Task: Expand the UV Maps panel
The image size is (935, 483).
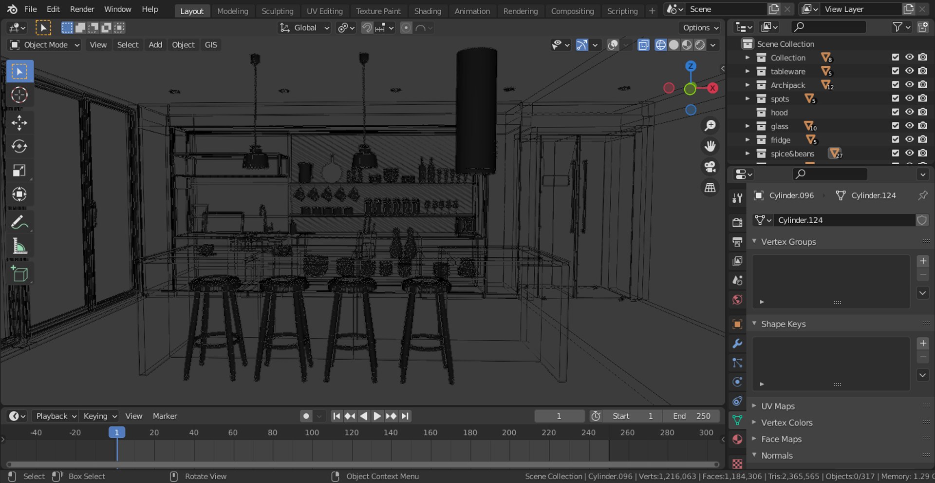Action: [754, 406]
